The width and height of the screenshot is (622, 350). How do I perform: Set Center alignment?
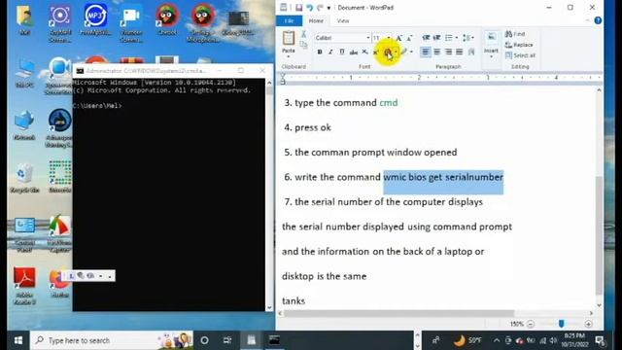pos(436,52)
